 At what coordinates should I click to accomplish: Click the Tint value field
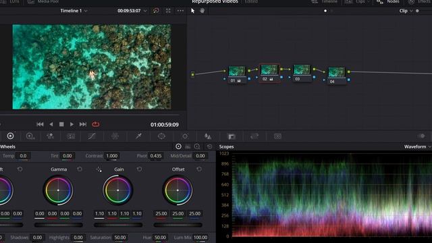(67, 156)
